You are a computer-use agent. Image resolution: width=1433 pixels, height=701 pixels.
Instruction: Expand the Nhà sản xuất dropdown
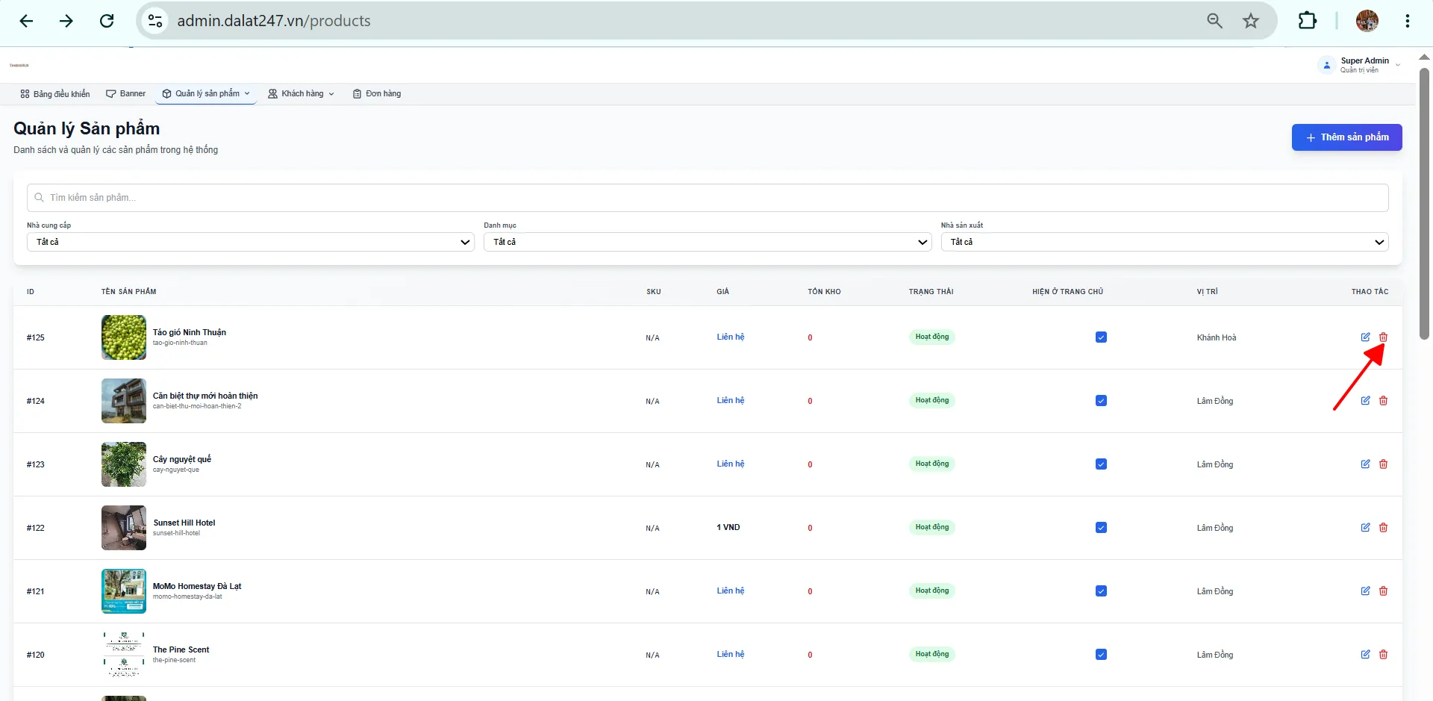point(1164,242)
